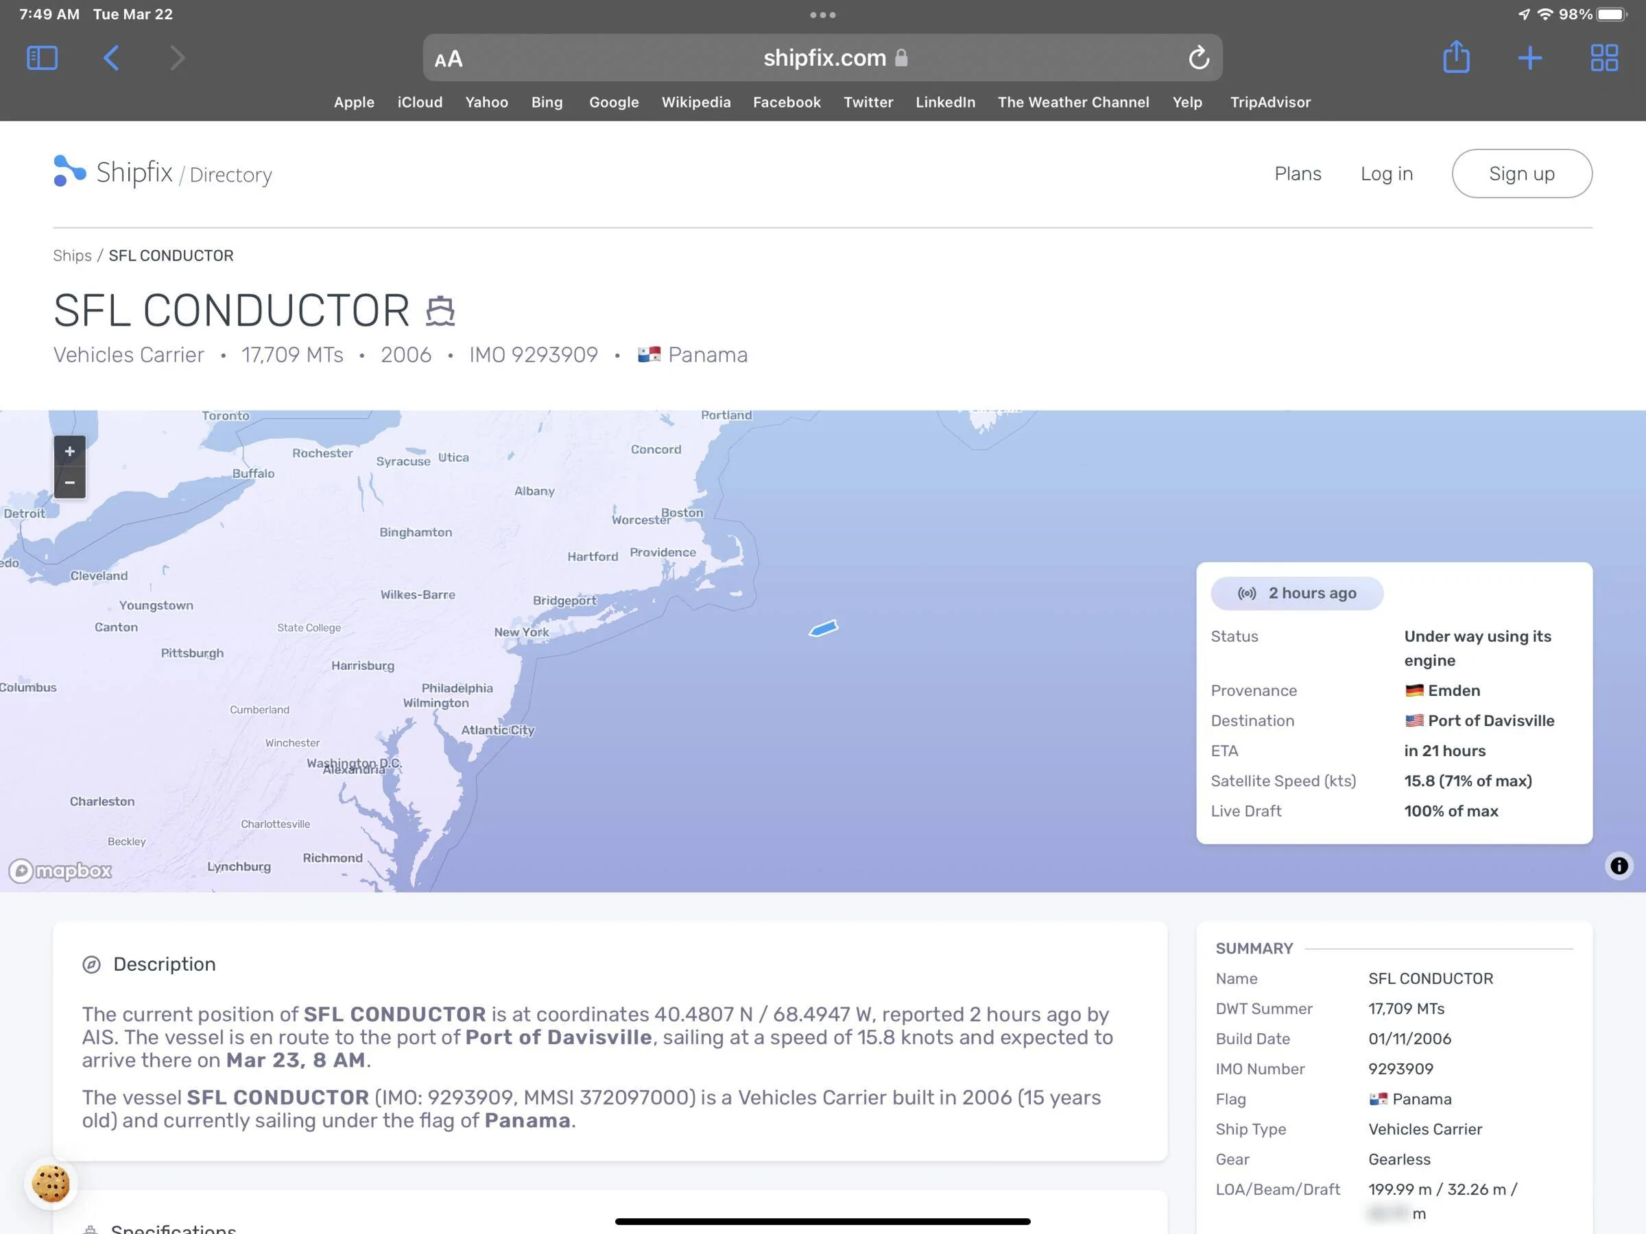Tap the shipfix.com address field
Screen dimensions: 1646x1234
(x=822, y=58)
